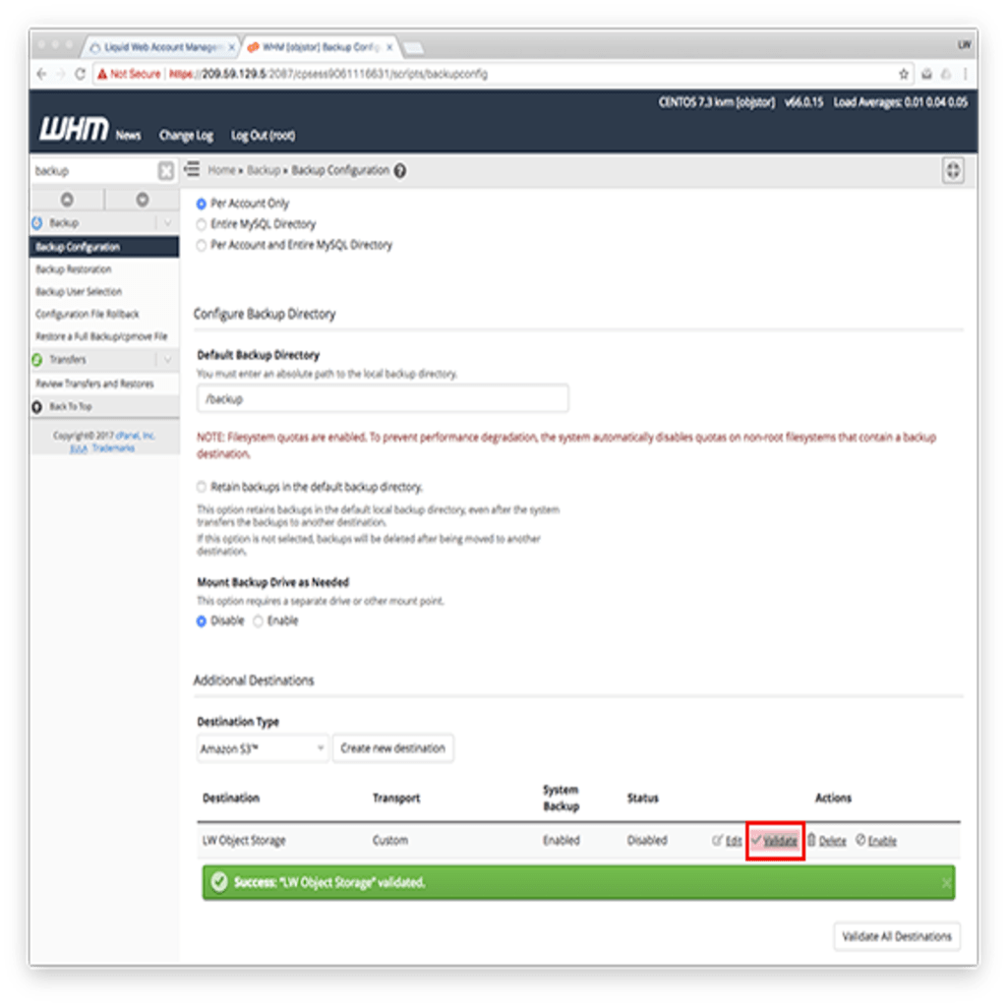Click the Transfers section icon
This screenshot has width=1007, height=1007.
(x=37, y=360)
